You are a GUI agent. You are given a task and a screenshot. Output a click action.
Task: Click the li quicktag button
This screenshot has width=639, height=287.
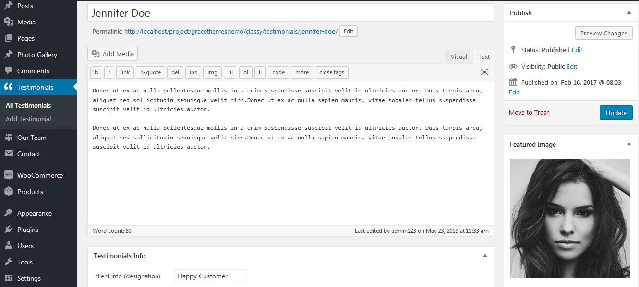260,72
